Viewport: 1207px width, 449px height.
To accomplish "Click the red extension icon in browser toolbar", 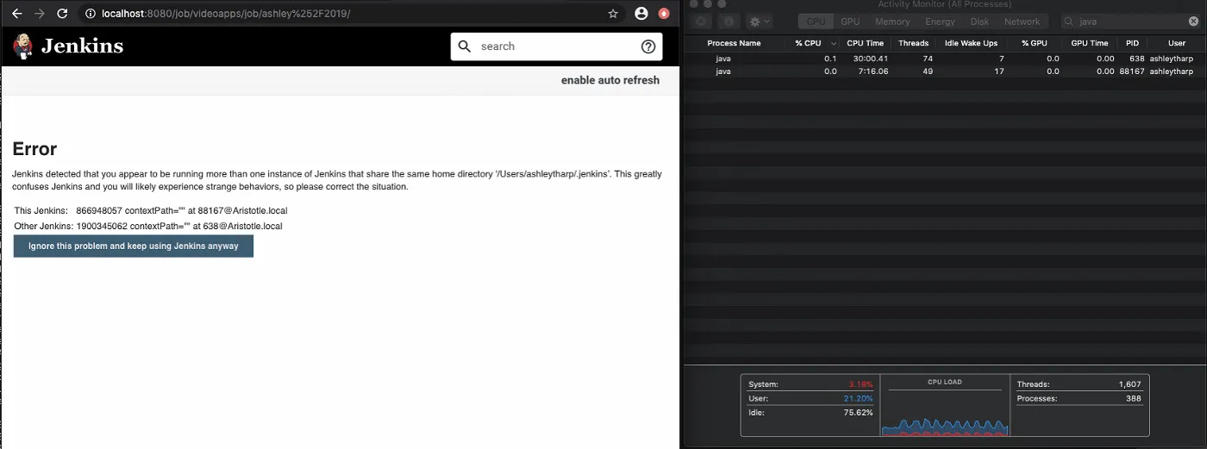I will pyautogui.click(x=664, y=14).
